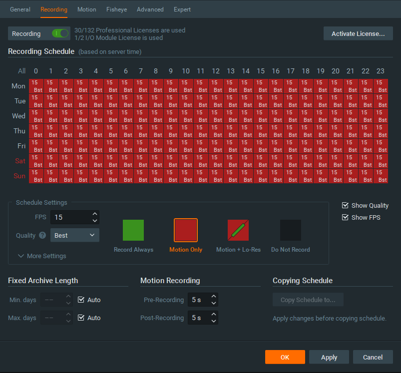Decrease Pre-Recording time with down arrow
This screenshot has width=401, height=373.
(214, 303)
